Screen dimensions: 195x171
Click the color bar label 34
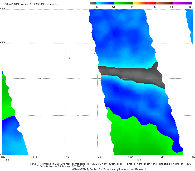coord(132,7)
